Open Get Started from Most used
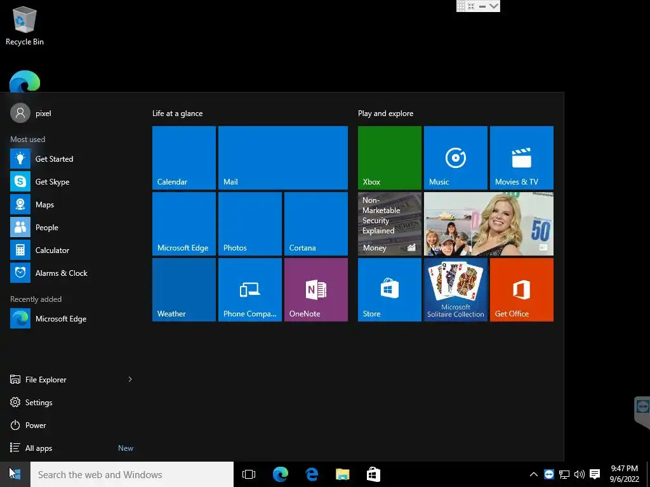This screenshot has height=487, width=650. [x=71, y=159]
